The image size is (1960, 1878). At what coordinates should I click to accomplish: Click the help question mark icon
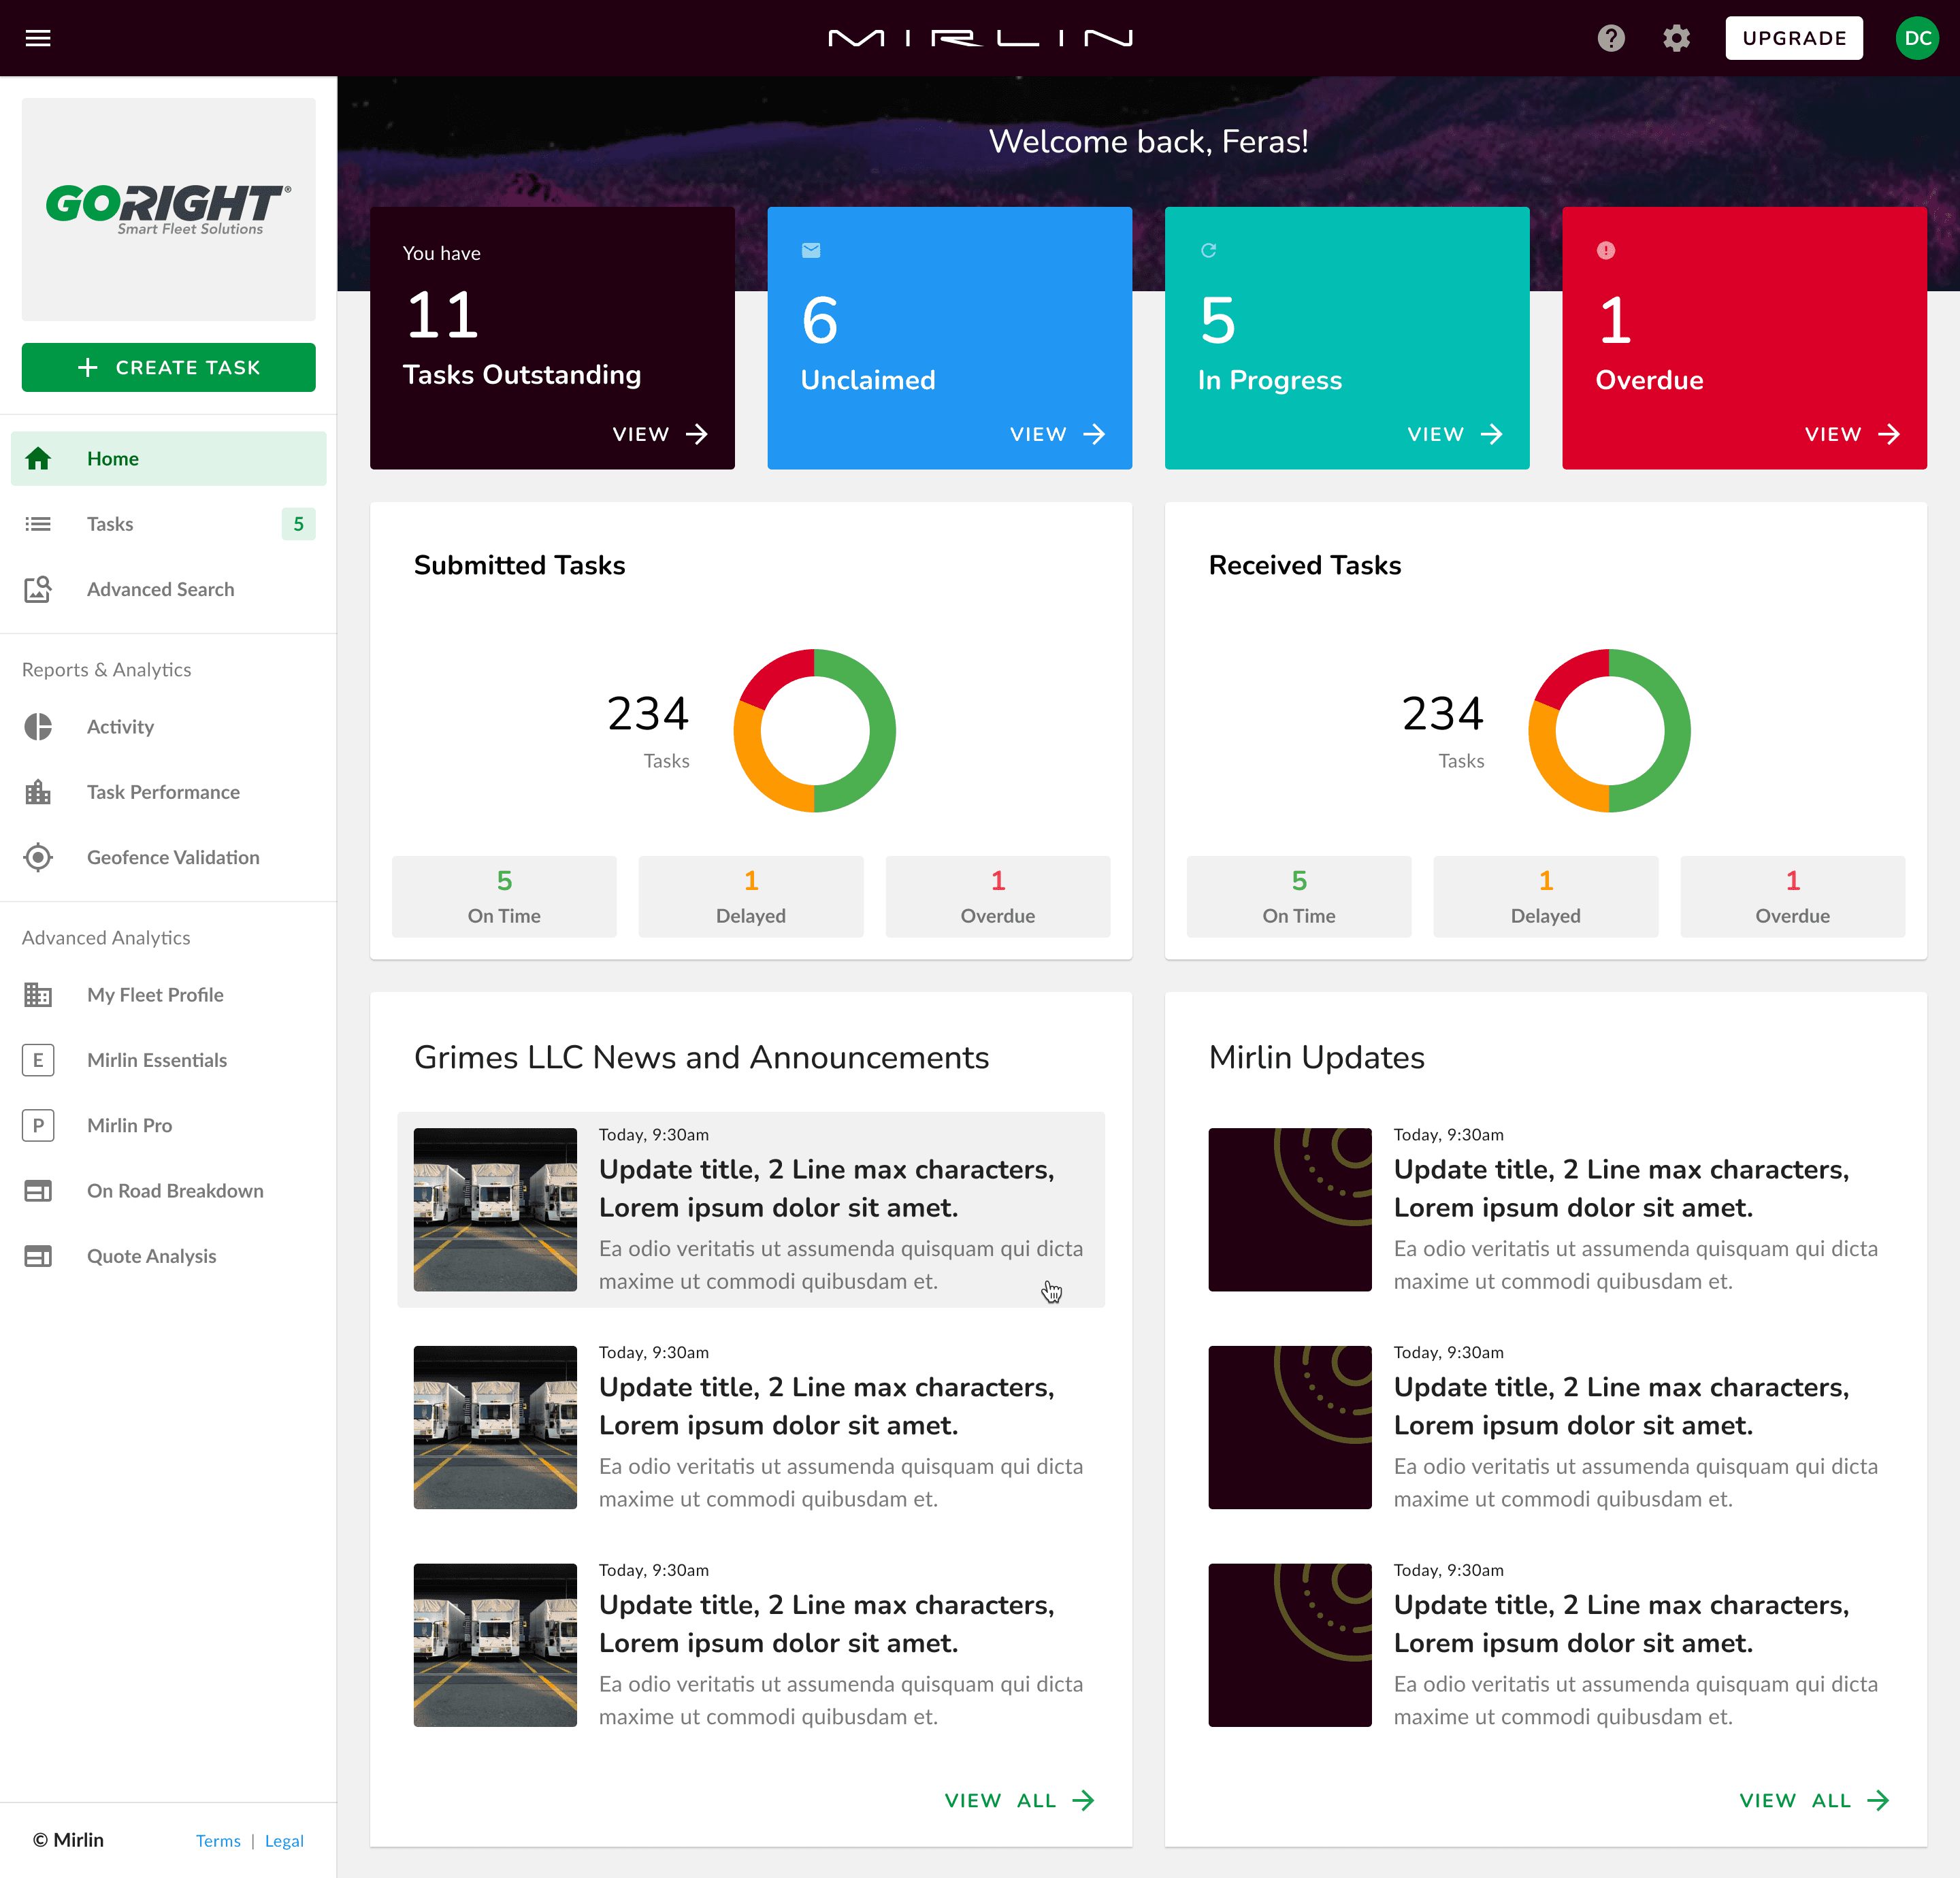pyautogui.click(x=1611, y=38)
